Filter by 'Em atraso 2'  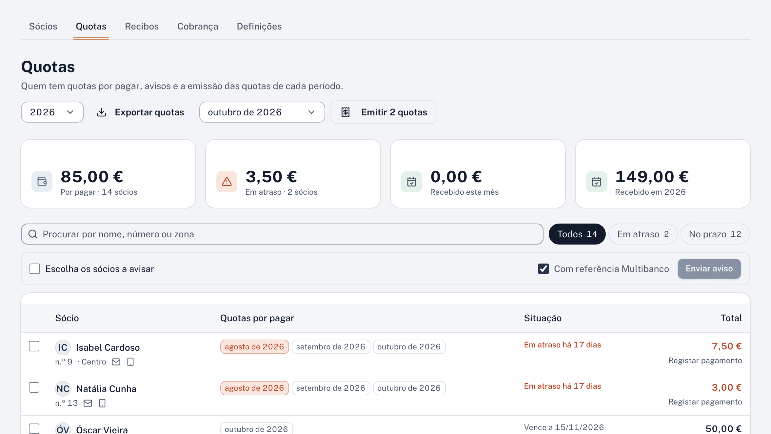[643, 234]
